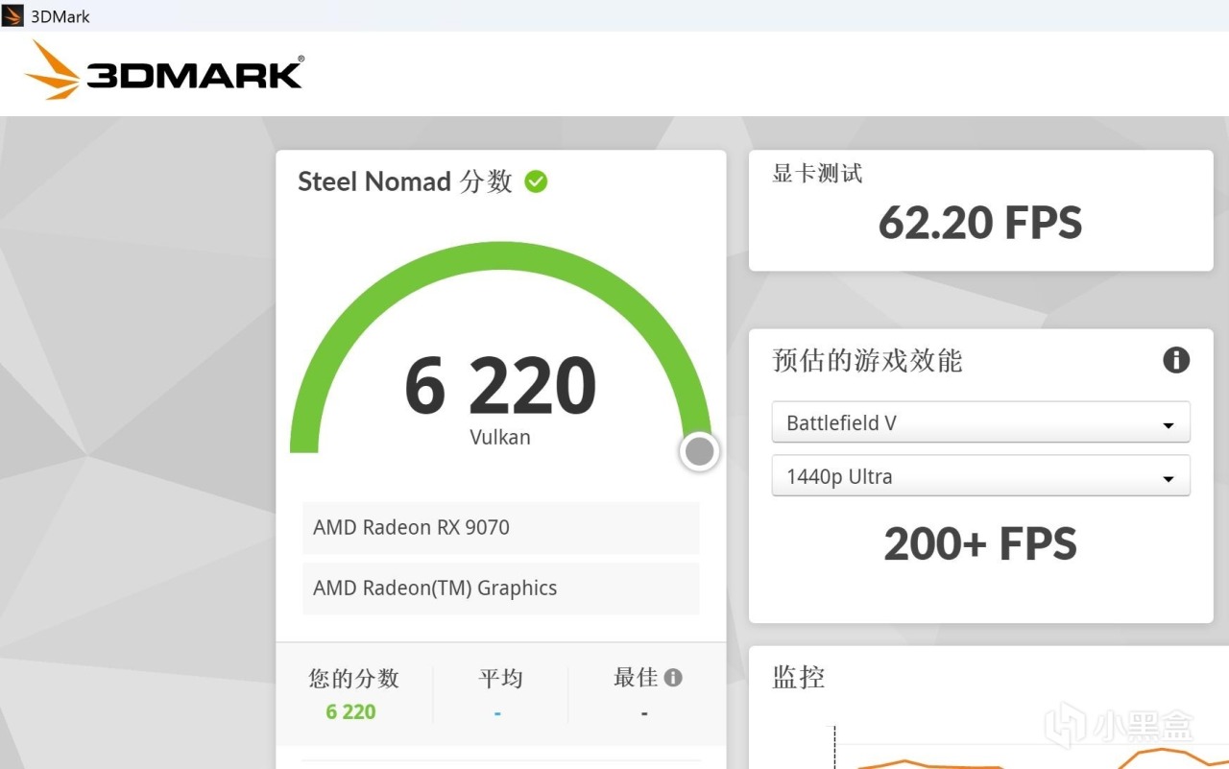Click the big 6 220 score number
Viewport: 1229px width, 769px height.
click(x=500, y=386)
